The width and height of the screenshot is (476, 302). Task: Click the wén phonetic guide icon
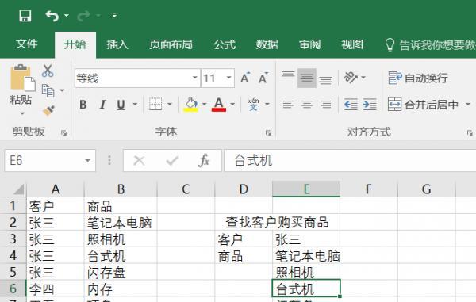tap(253, 104)
